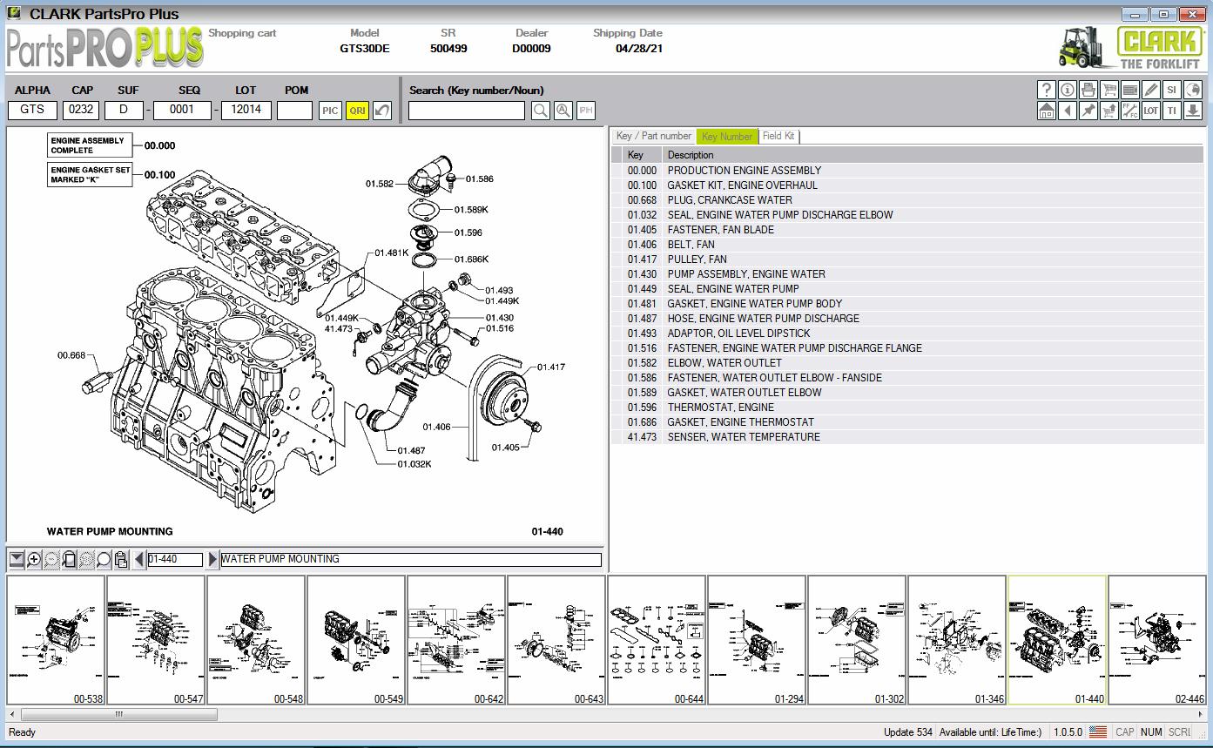Image resolution: width=1213 pixels, height=748 pixels.
Task: Click the fit page view icon
Action: pos(69,559)
